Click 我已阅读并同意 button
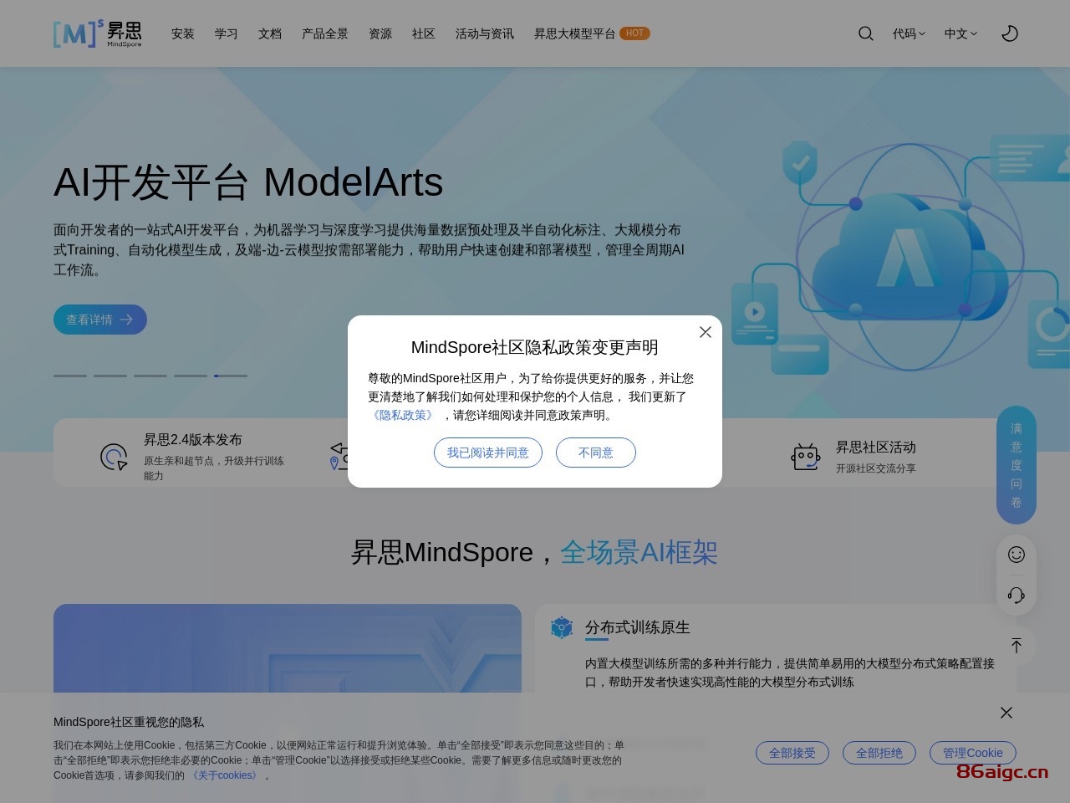Image resolution: width=1070 pixels, height=803 pixels. tap(488, 453)
